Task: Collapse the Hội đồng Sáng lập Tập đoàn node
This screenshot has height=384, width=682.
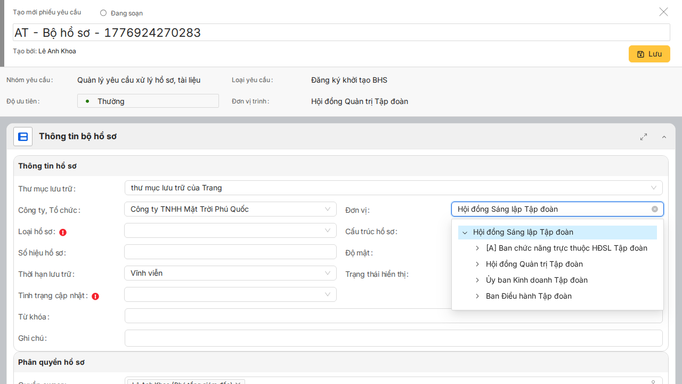Action: 465,233
